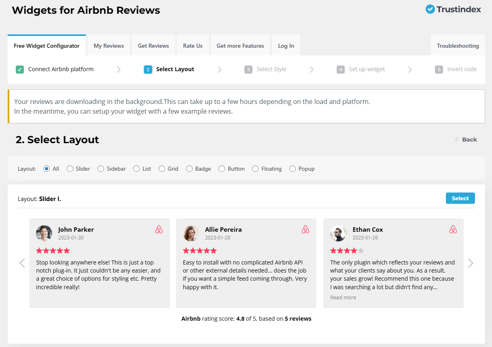
Task: Click the Trustindex logo
Action: click(453, 9)
